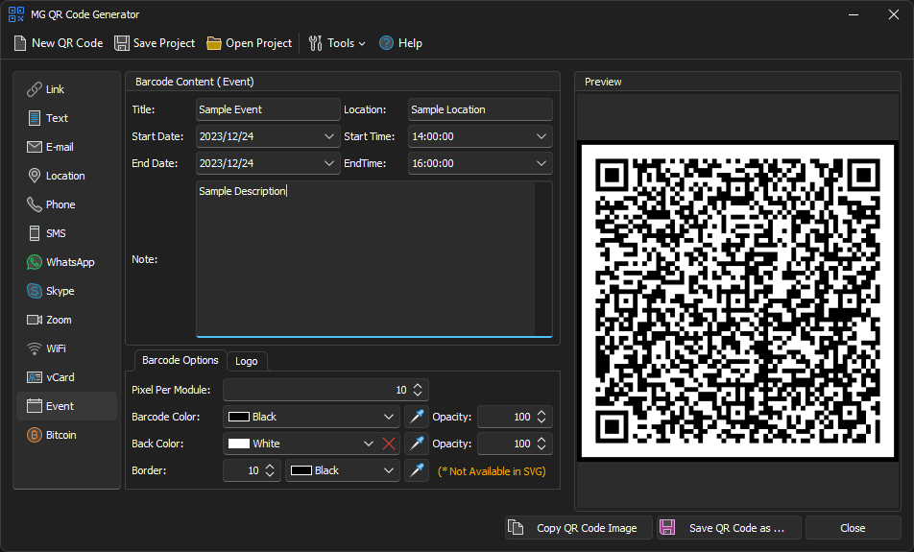Open the Tools dropdown menu
The image size is (914, 552).
[337, 43]
